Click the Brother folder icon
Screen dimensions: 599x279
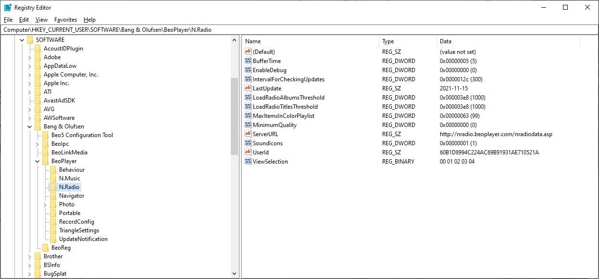pos(38,256)
